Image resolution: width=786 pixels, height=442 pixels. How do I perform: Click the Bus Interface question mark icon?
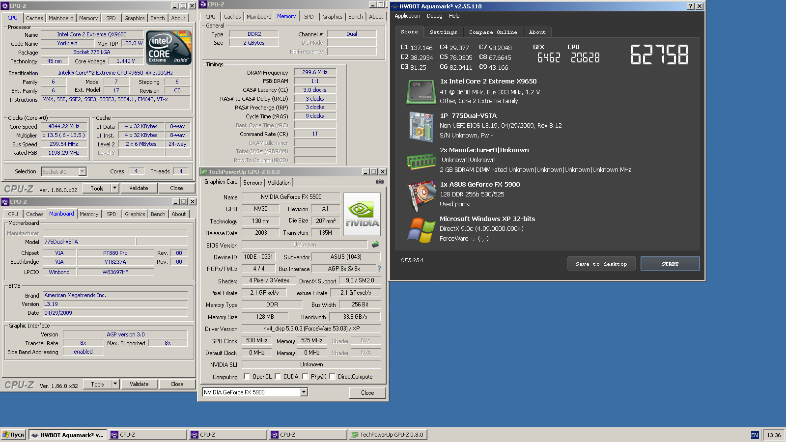point(379,269)
